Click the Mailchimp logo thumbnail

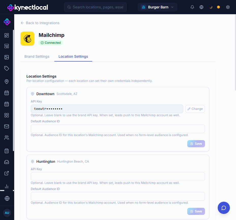pos(27,39)
